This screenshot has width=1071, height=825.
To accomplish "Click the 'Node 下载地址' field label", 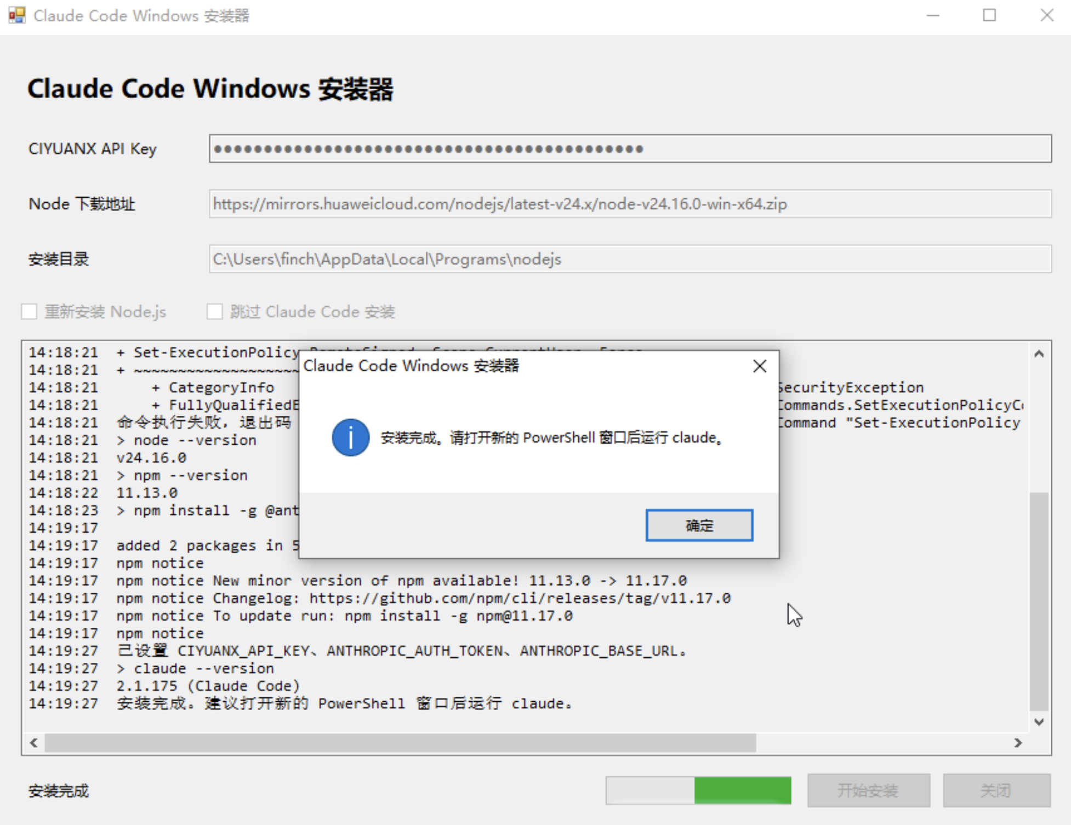I will click(x=82, y=204).
